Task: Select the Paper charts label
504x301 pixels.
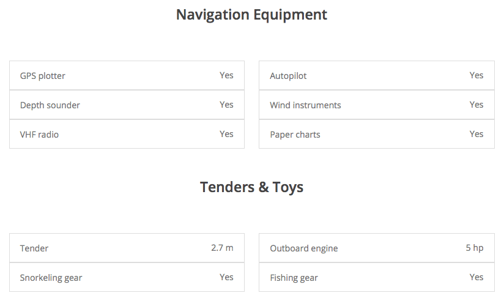Action: click(295, 135)
